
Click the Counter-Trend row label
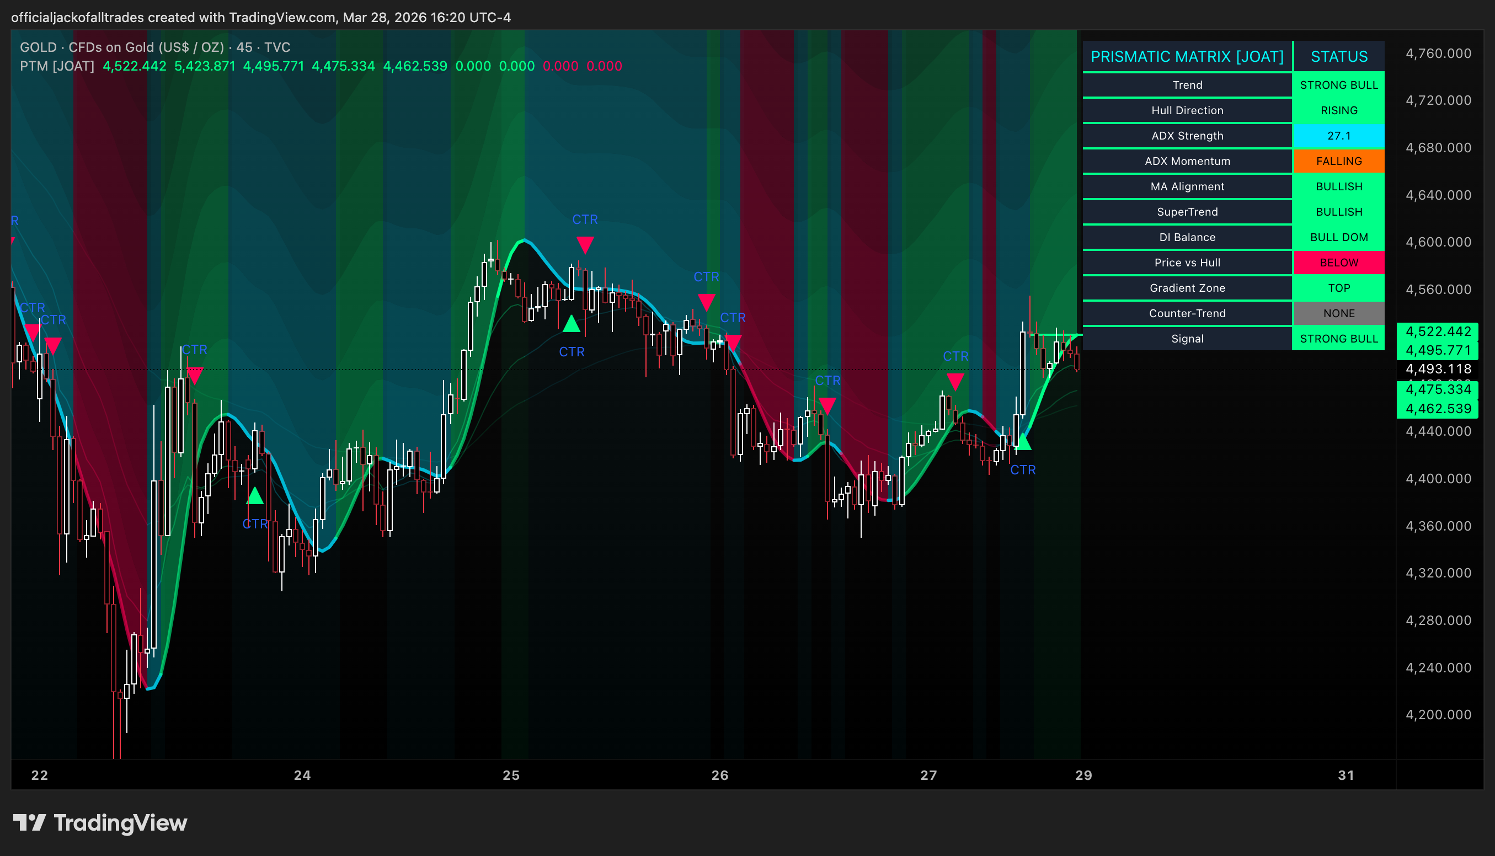click(x=1187, y=313)
